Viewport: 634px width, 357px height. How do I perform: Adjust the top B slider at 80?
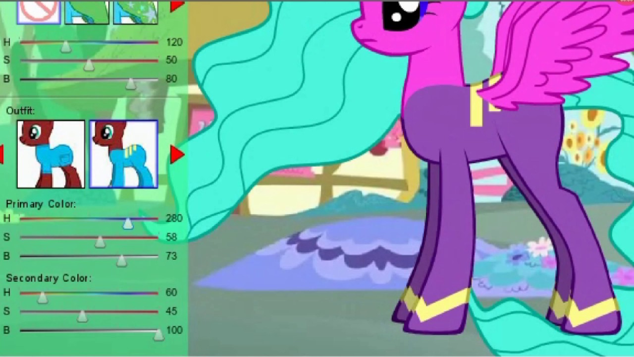(131, 83)
